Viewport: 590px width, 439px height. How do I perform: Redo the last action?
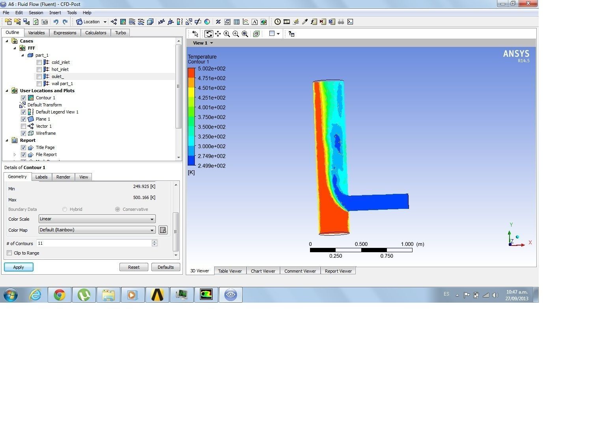click(x=65, y=22)
